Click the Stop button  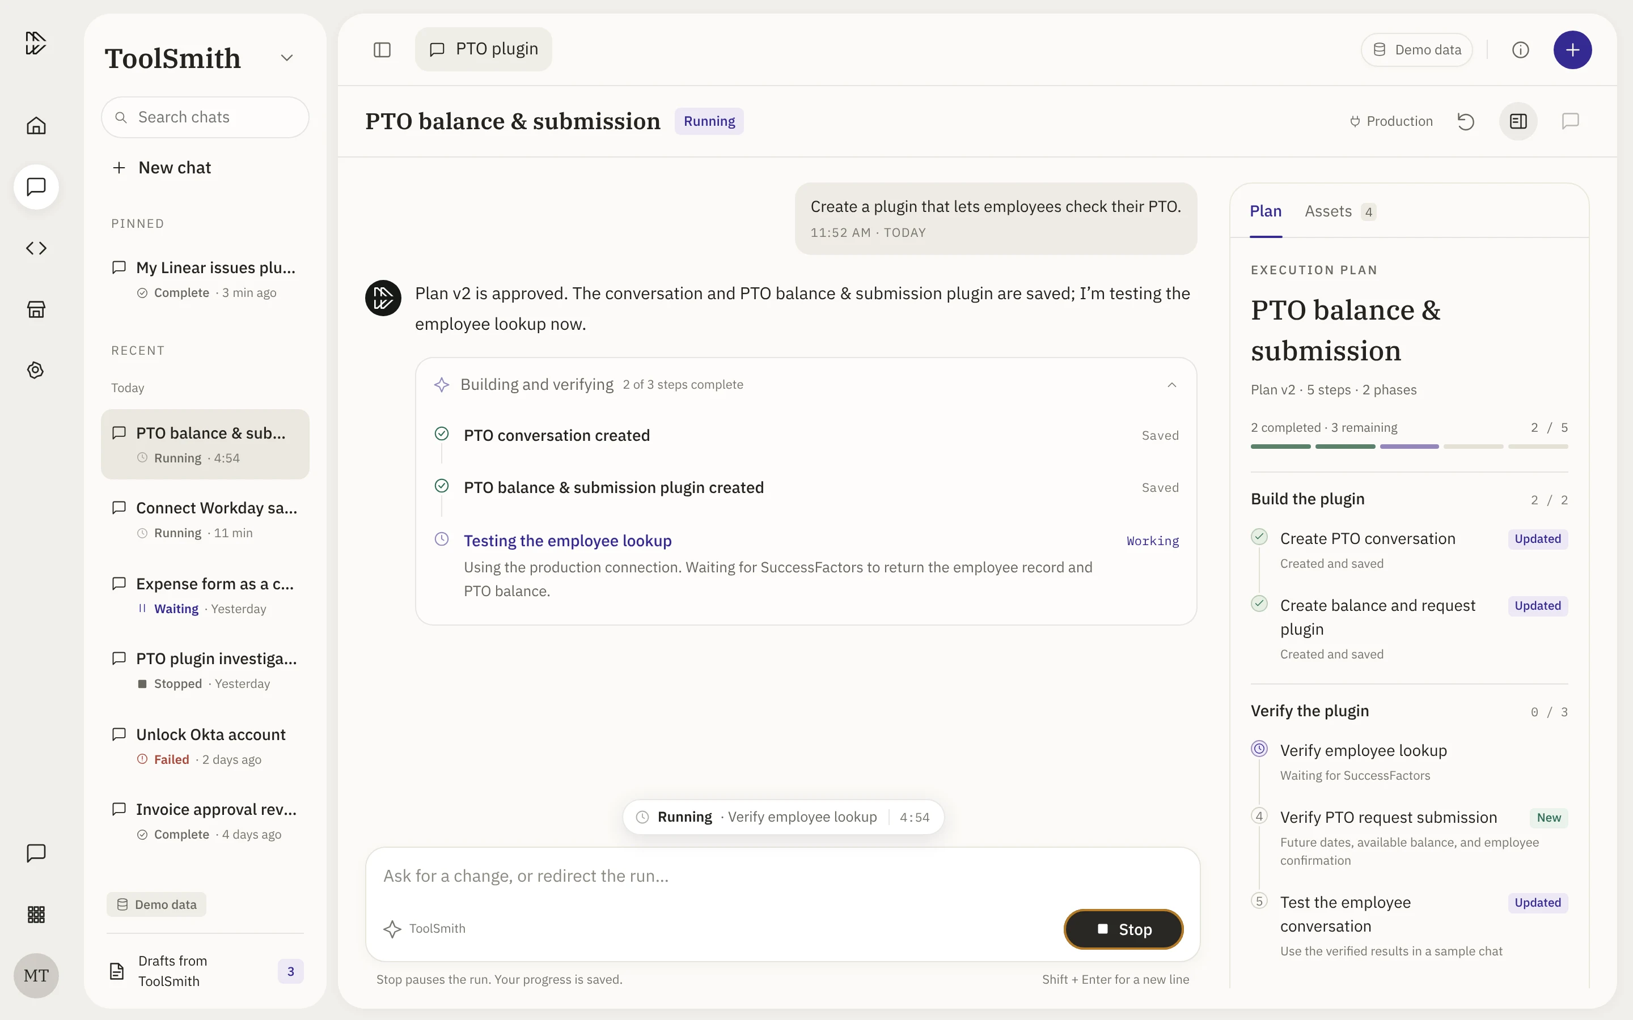(1123, 929)
